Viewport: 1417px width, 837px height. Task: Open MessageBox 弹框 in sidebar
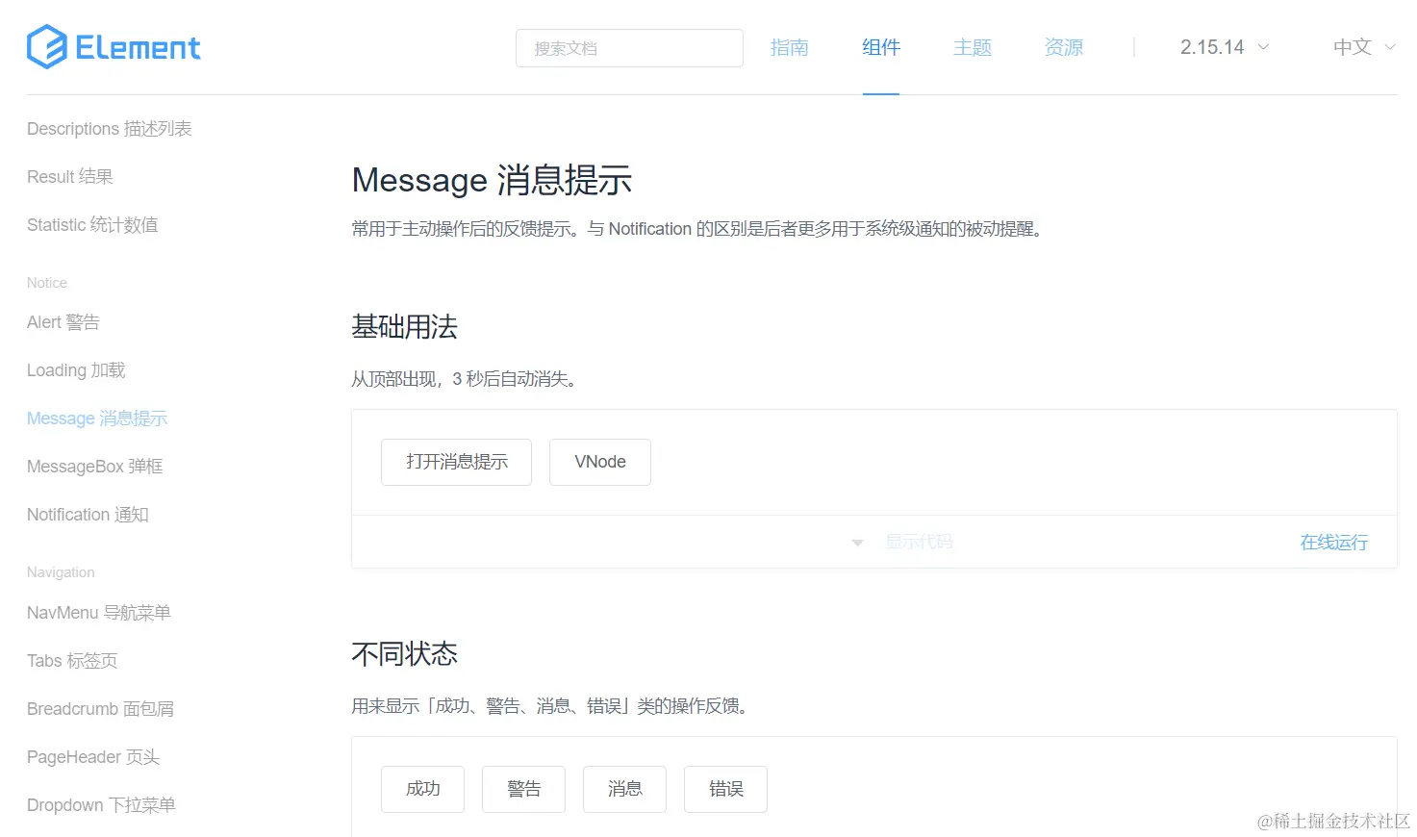[95, 467]
